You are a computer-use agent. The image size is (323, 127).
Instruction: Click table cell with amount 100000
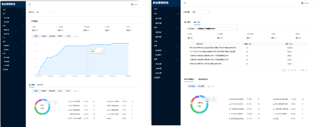pyautogui.click(x=290, y=48)
